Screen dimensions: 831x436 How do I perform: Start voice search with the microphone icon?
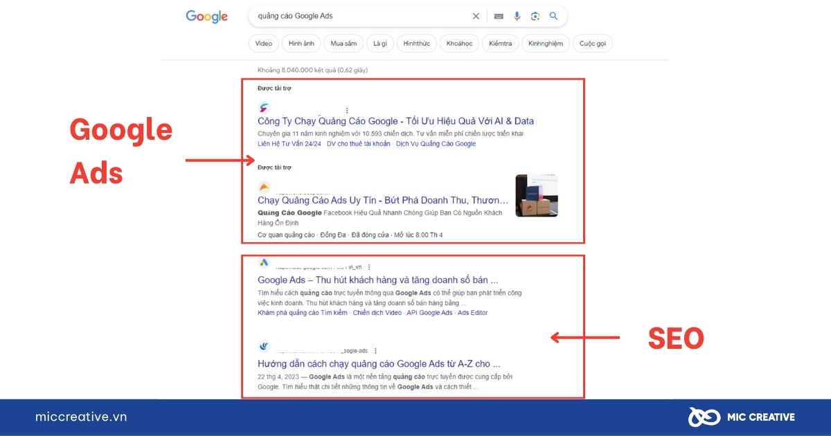tap(517, 16)
